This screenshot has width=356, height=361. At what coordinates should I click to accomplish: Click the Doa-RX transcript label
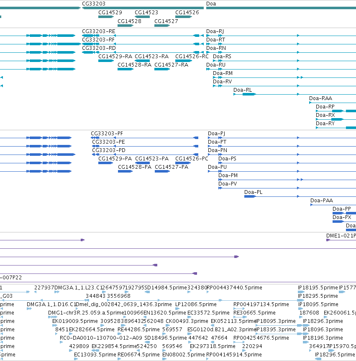click(325, 115)
